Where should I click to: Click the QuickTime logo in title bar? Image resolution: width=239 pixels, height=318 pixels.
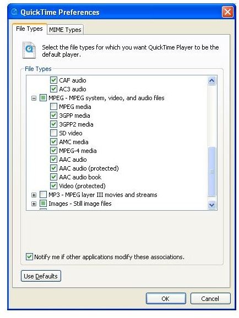14,12
